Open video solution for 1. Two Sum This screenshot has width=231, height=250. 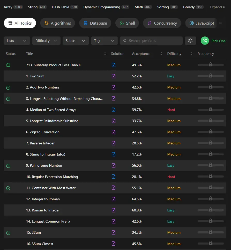tap(113, 76)
